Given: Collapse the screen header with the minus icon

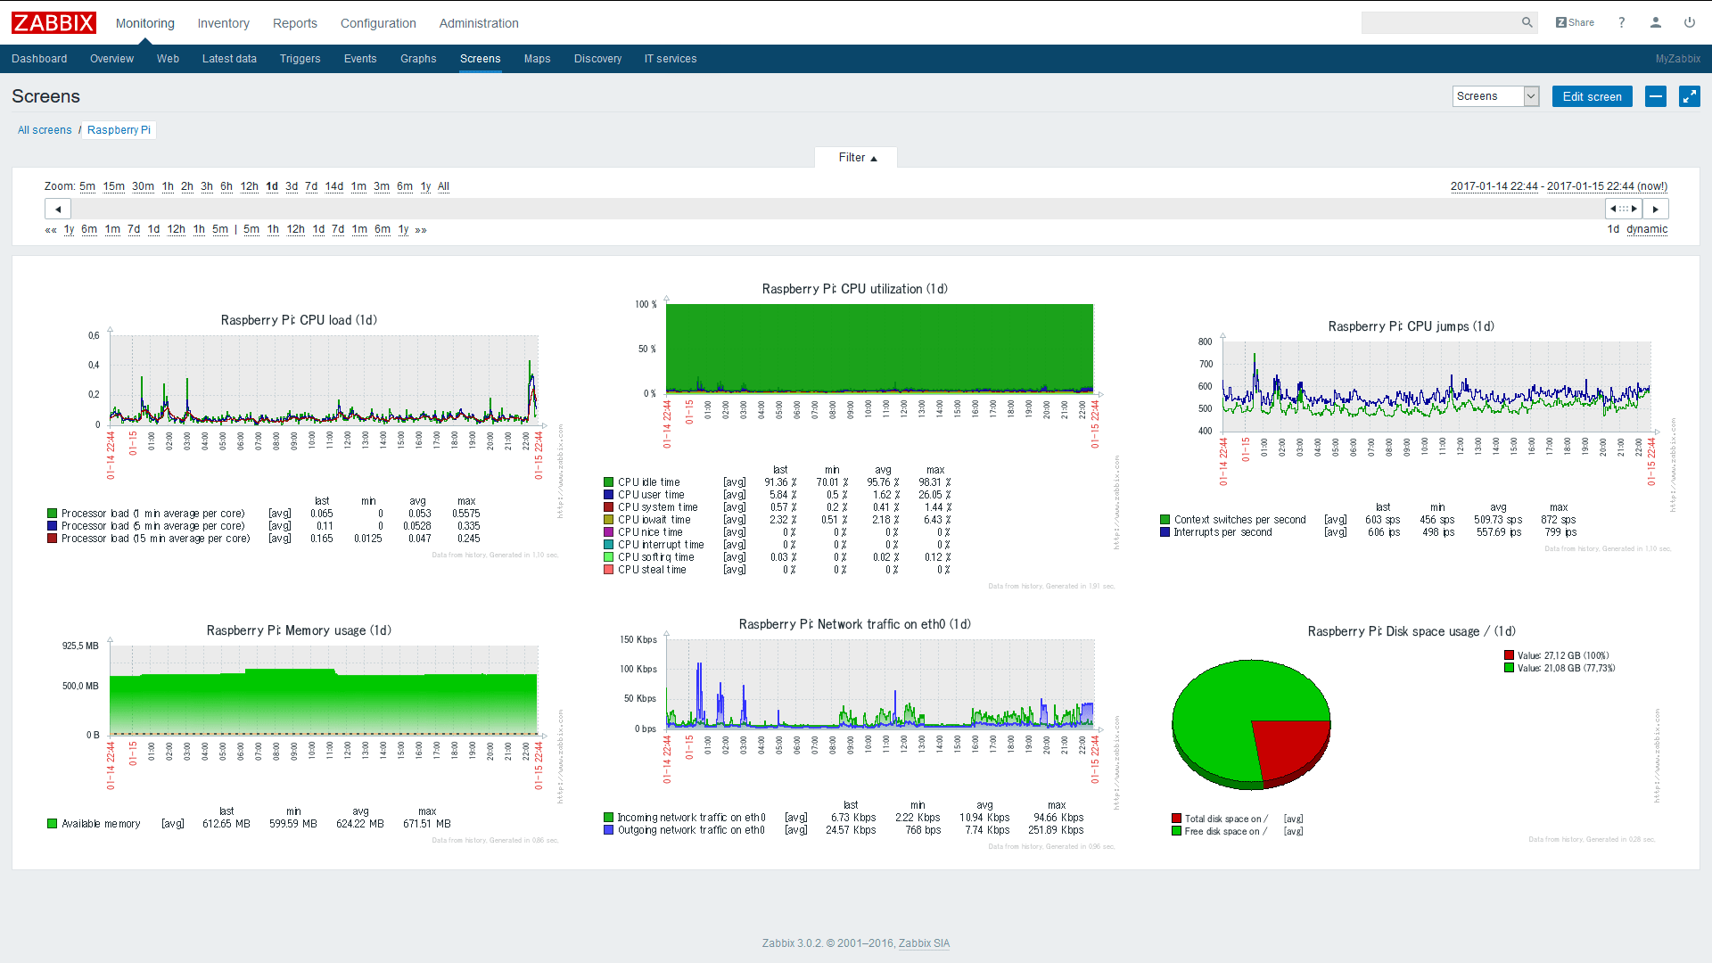Looking at the screenshot, I should point(1656,96).
